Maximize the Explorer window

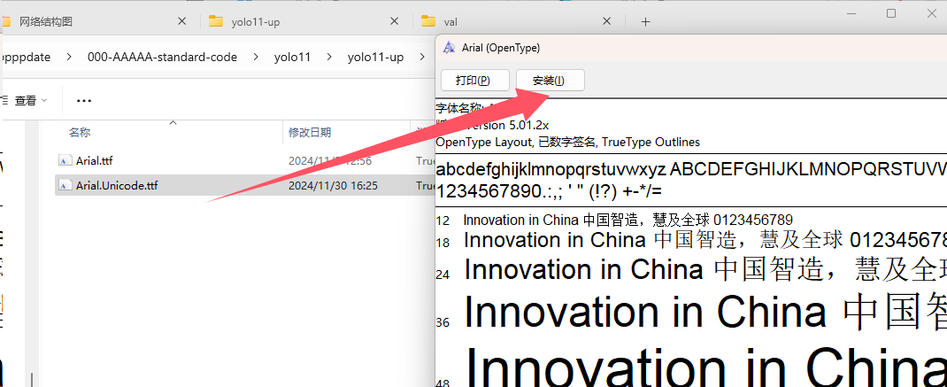click(891, 13)
